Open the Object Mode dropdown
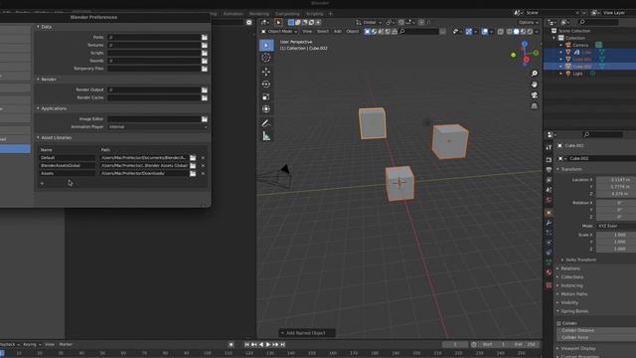This screenshot has height=358, width=636. (x=279, y=32)
